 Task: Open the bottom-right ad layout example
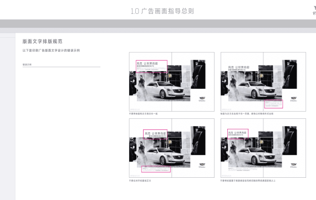click(x=263, y=148)
